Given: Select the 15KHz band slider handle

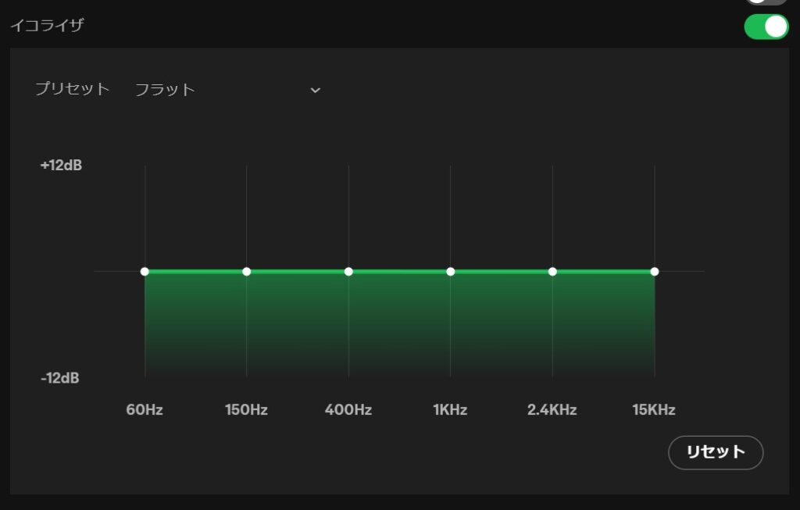Looking at the screenshot, I should click(655, 272).
